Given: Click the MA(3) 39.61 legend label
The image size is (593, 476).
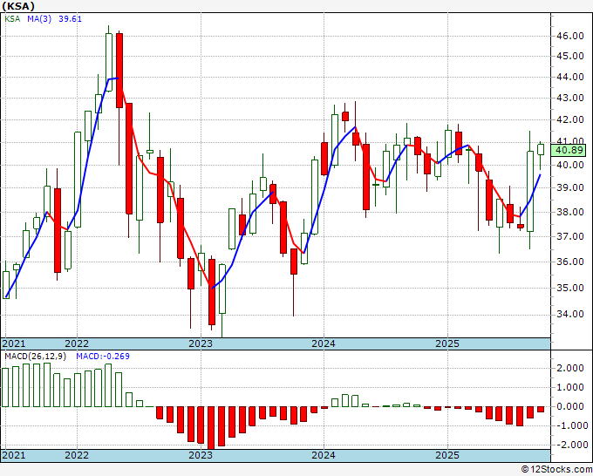Looking at the screenshot, I should pyautogui.click(x=54, y=19).
